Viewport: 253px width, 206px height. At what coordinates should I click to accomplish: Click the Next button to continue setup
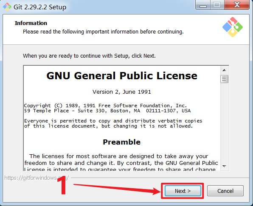(x=183, y=191)
